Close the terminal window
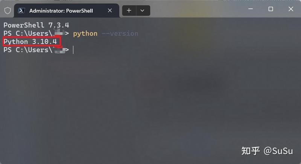 coord(291,9)
